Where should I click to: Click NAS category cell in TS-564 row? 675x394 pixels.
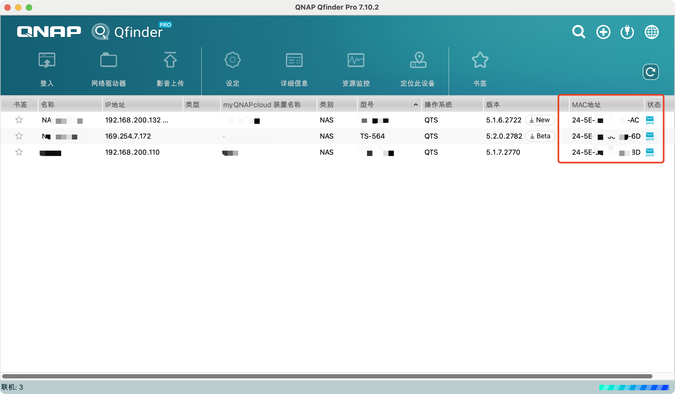coord(327,136)
